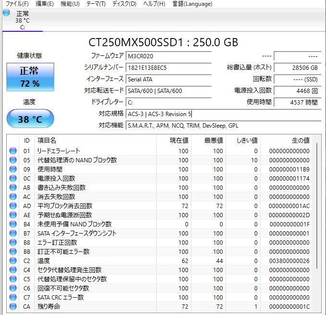The image size is (326, 315).
Task: Select the 残り寿命 attribute name
Action: [49, 306]
